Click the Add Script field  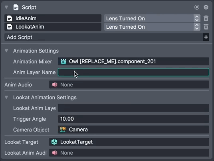[103, 37]
